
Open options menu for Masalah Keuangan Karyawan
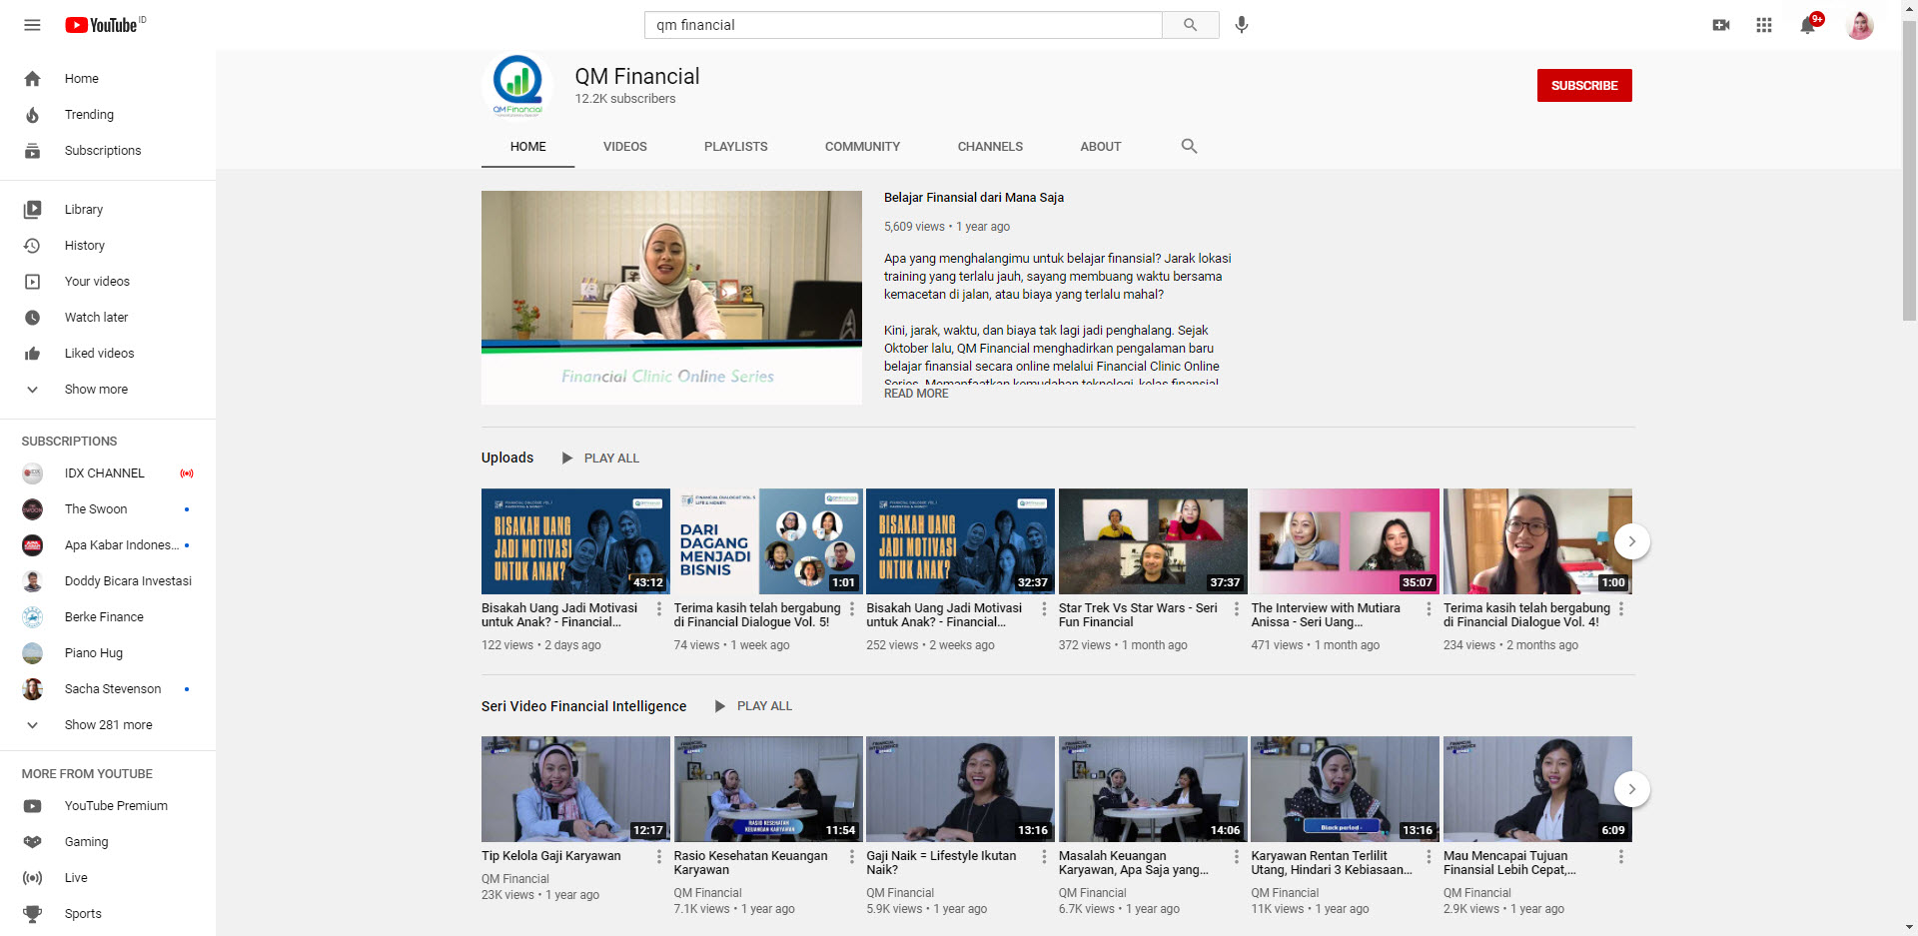coord(1236,857)
